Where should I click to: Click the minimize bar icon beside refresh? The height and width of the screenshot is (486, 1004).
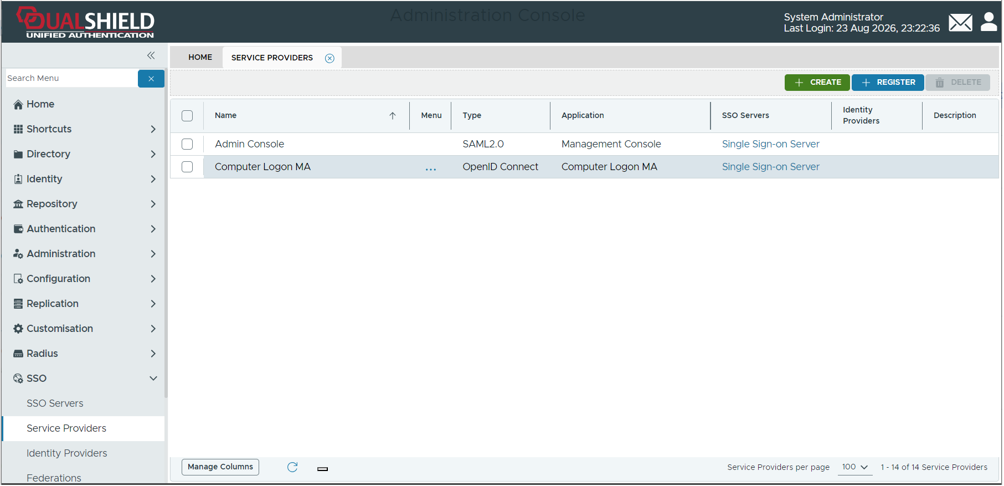(323, 469)
